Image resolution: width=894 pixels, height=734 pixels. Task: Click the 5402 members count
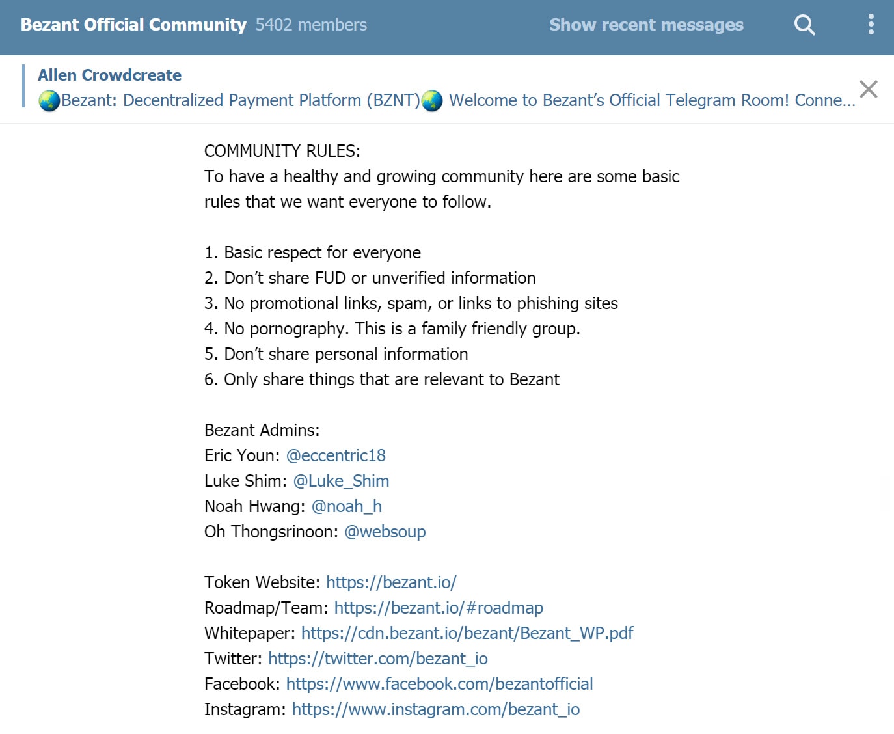click(x=311, y=25)
